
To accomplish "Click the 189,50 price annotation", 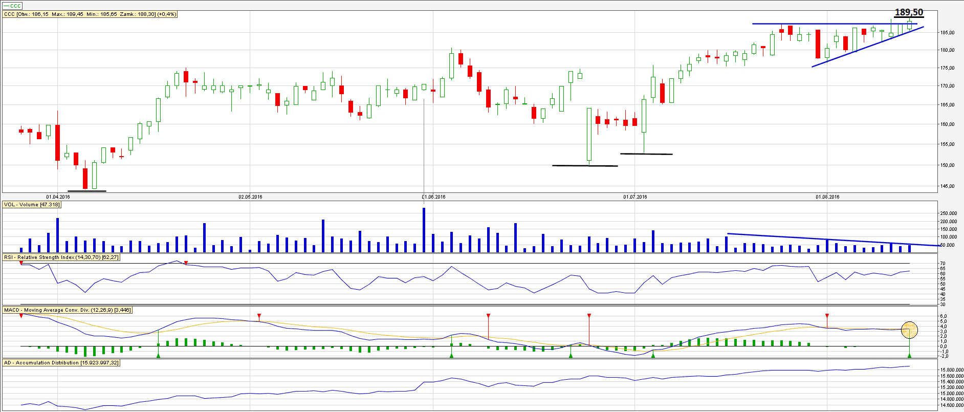I will pyautogui.click(x=909, y=12).
